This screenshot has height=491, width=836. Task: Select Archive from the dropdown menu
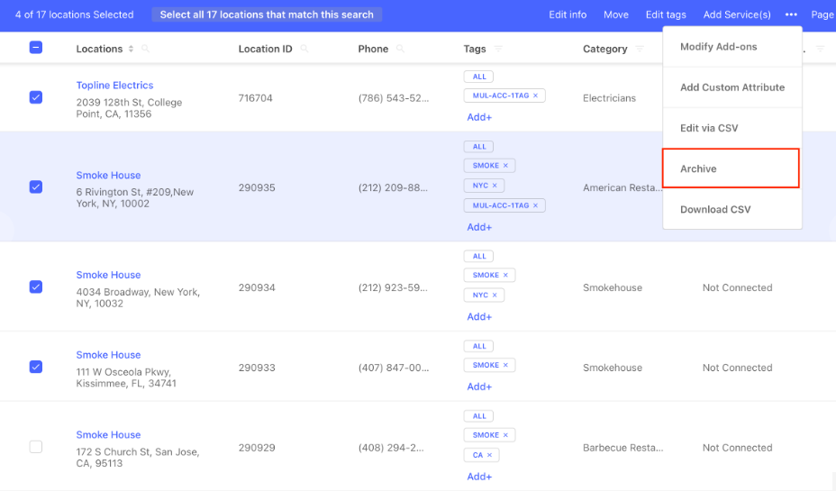tap(731, 168)
